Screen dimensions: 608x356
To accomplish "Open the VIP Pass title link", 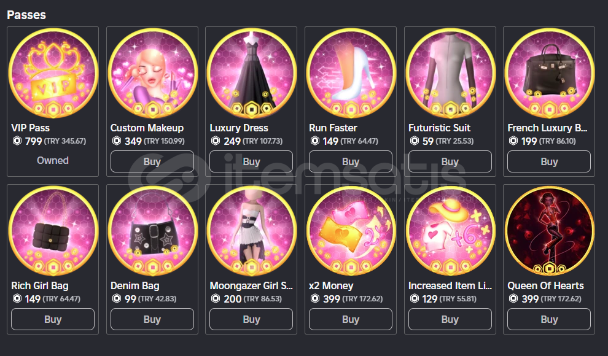I will (x=30, y=128).
